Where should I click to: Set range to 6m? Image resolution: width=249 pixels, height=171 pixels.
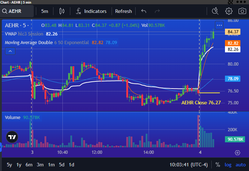(x=29, y=165)
